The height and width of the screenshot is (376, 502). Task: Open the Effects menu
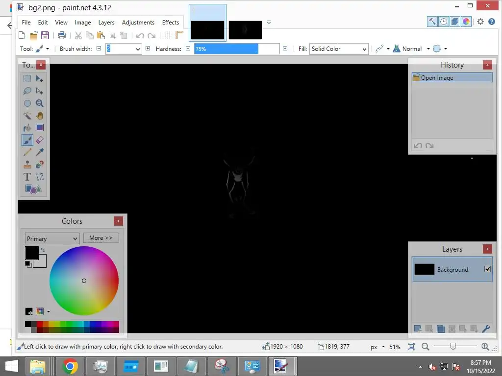point(170,23)
